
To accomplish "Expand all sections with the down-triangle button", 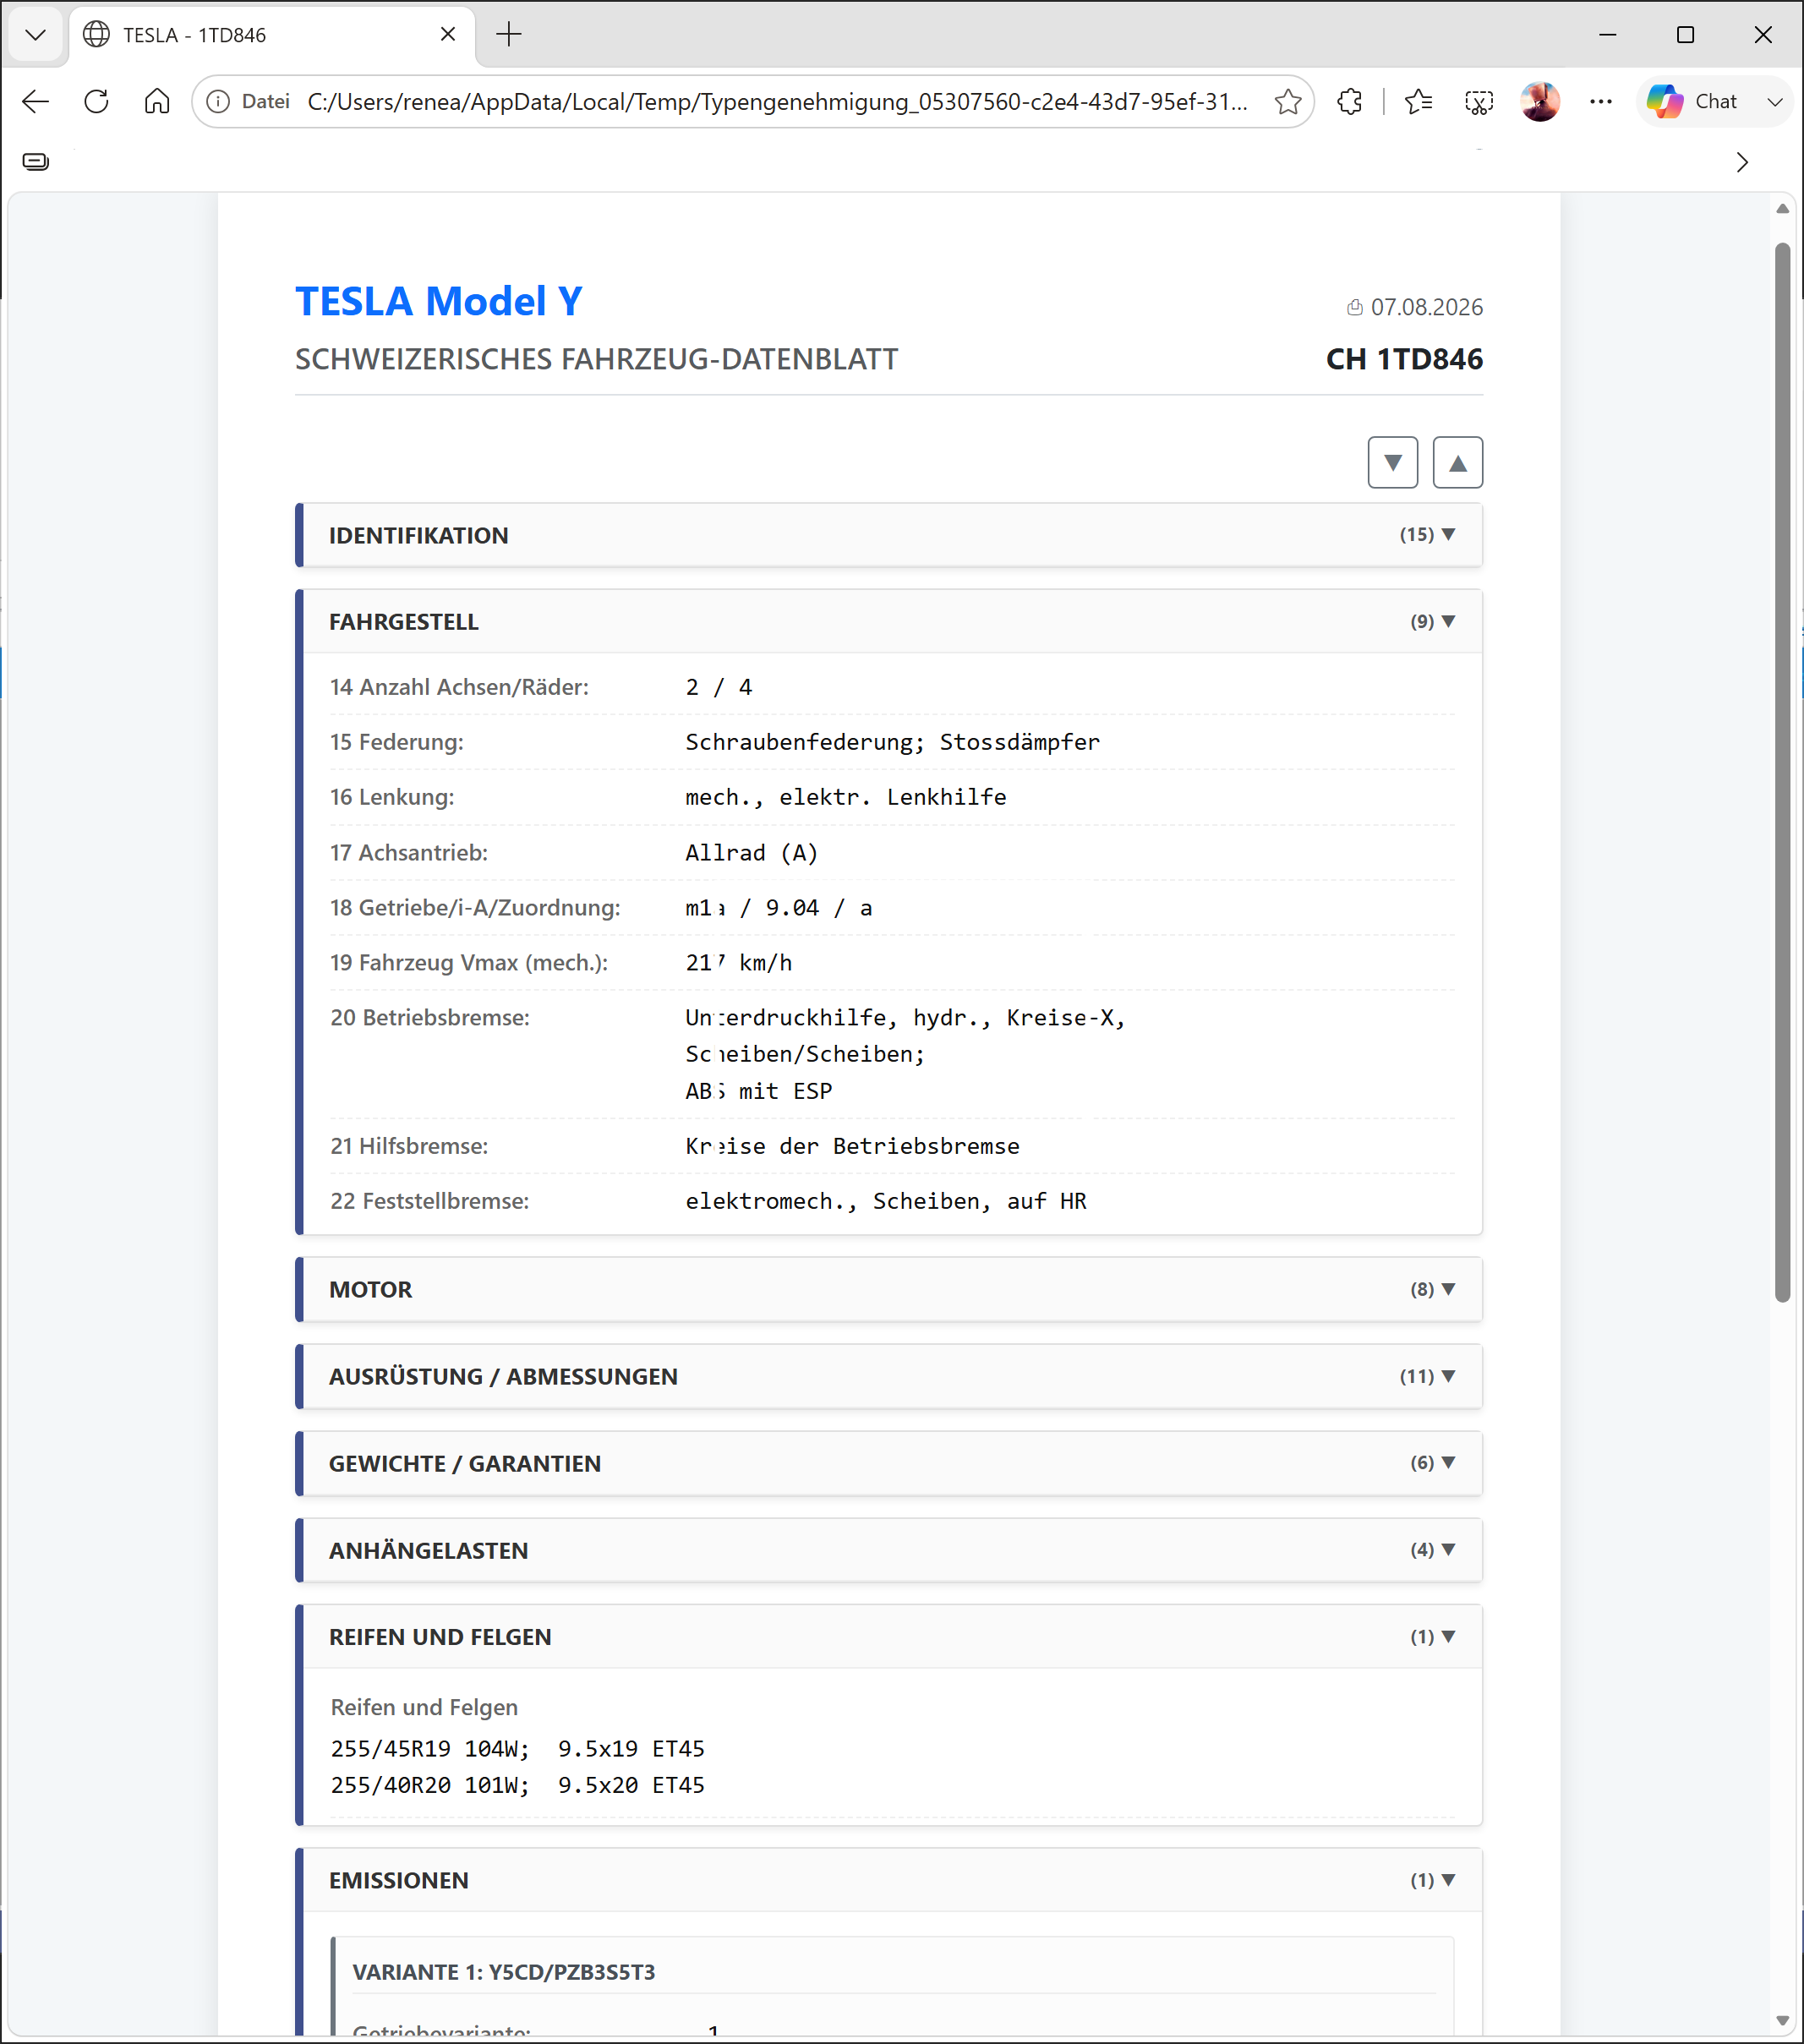I will coord(1393,462).
